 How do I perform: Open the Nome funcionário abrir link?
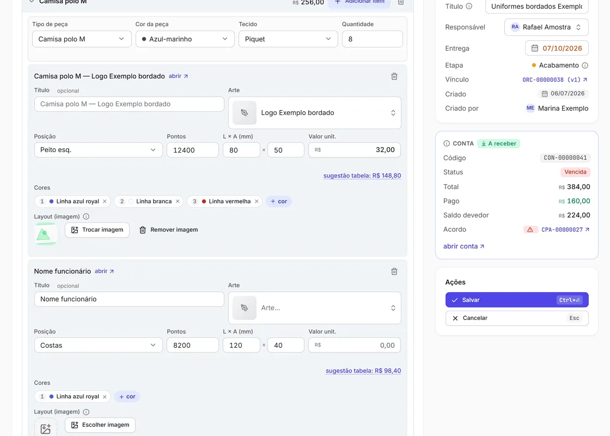(104, 271)
